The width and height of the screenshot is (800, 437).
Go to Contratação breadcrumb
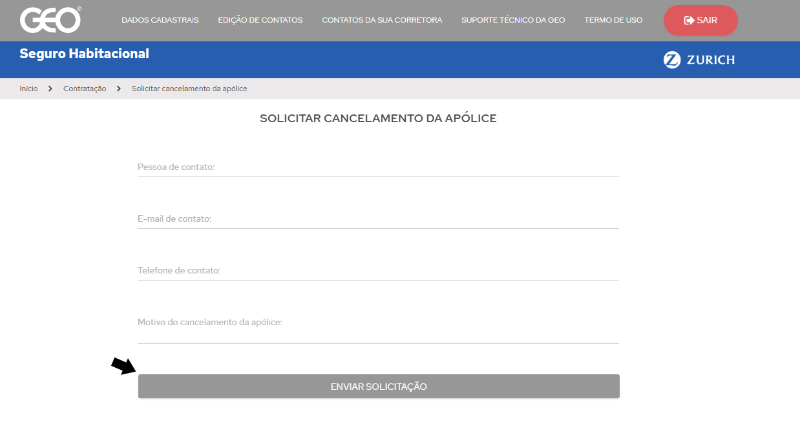[x=85, y=89]
